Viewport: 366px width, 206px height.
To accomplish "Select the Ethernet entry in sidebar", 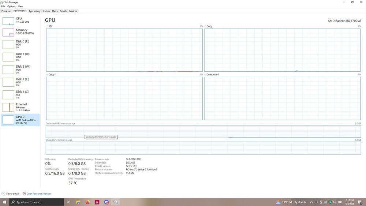I will click(x=20, y=107).
